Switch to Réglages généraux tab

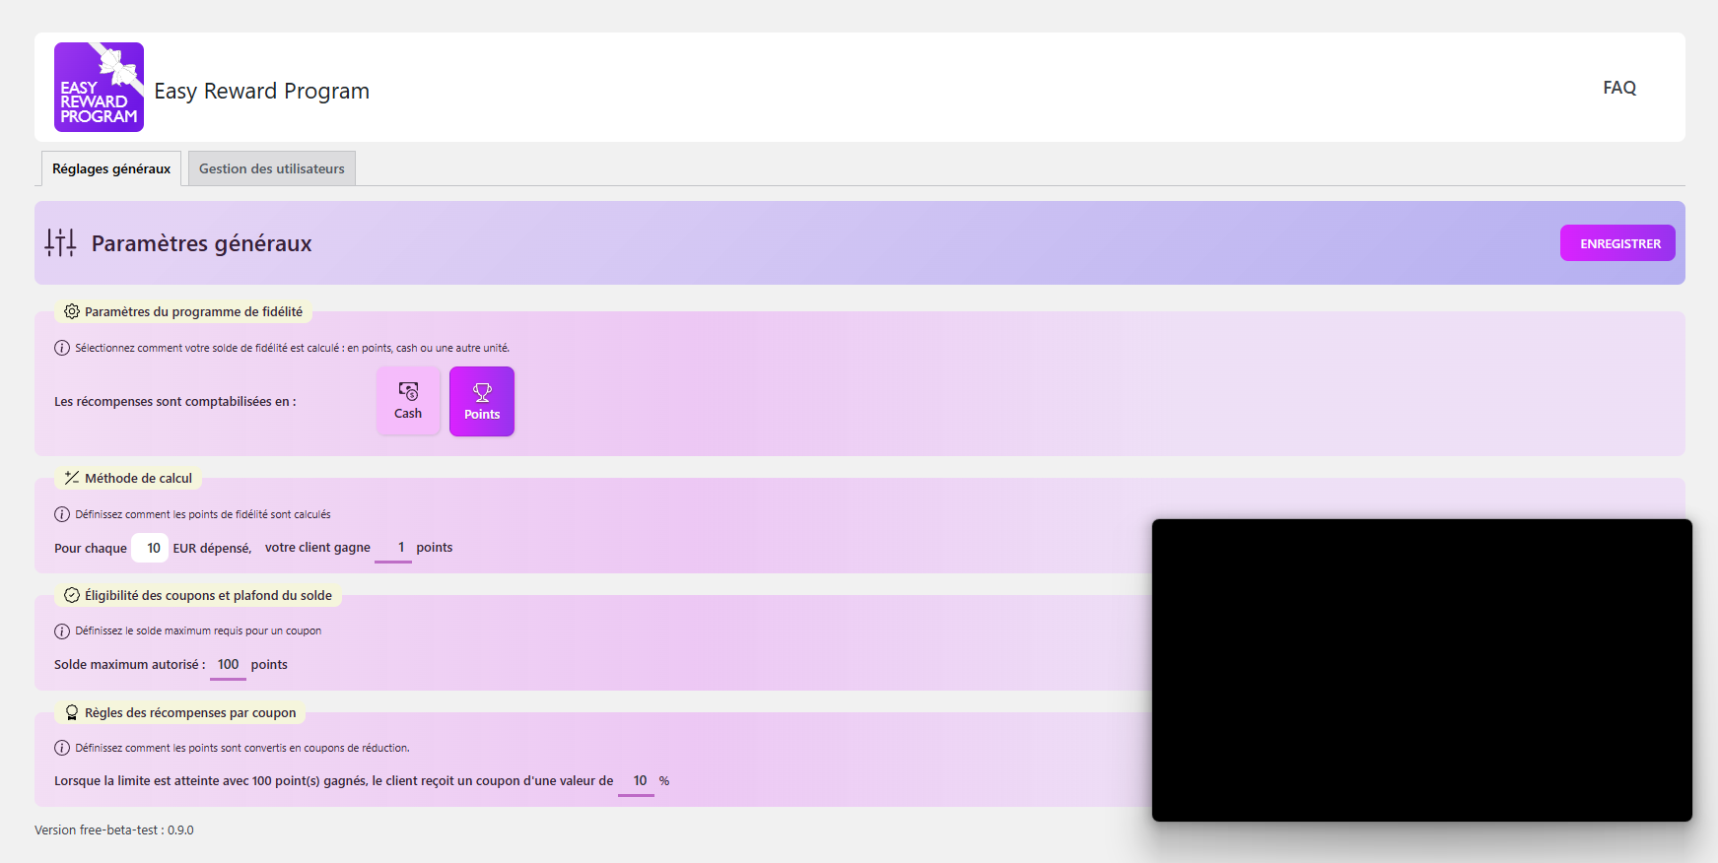coord(111,168)
